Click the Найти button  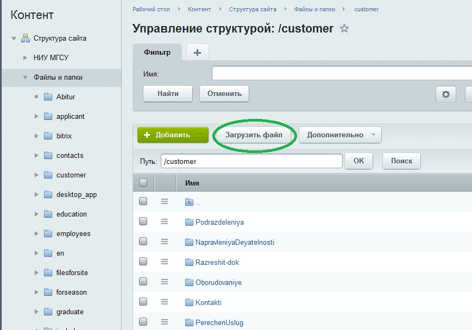click(168, 93)
